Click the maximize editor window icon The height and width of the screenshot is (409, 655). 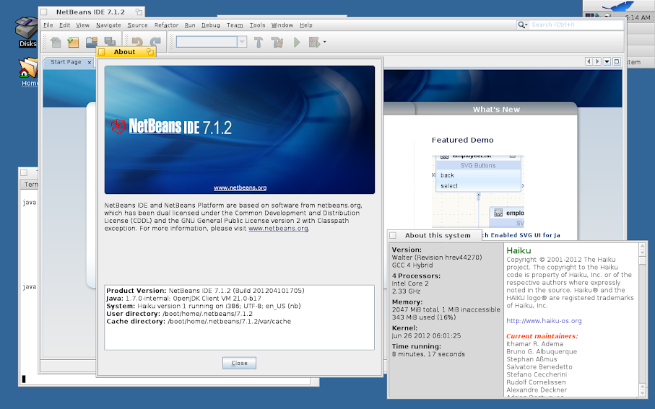[617, 62]
